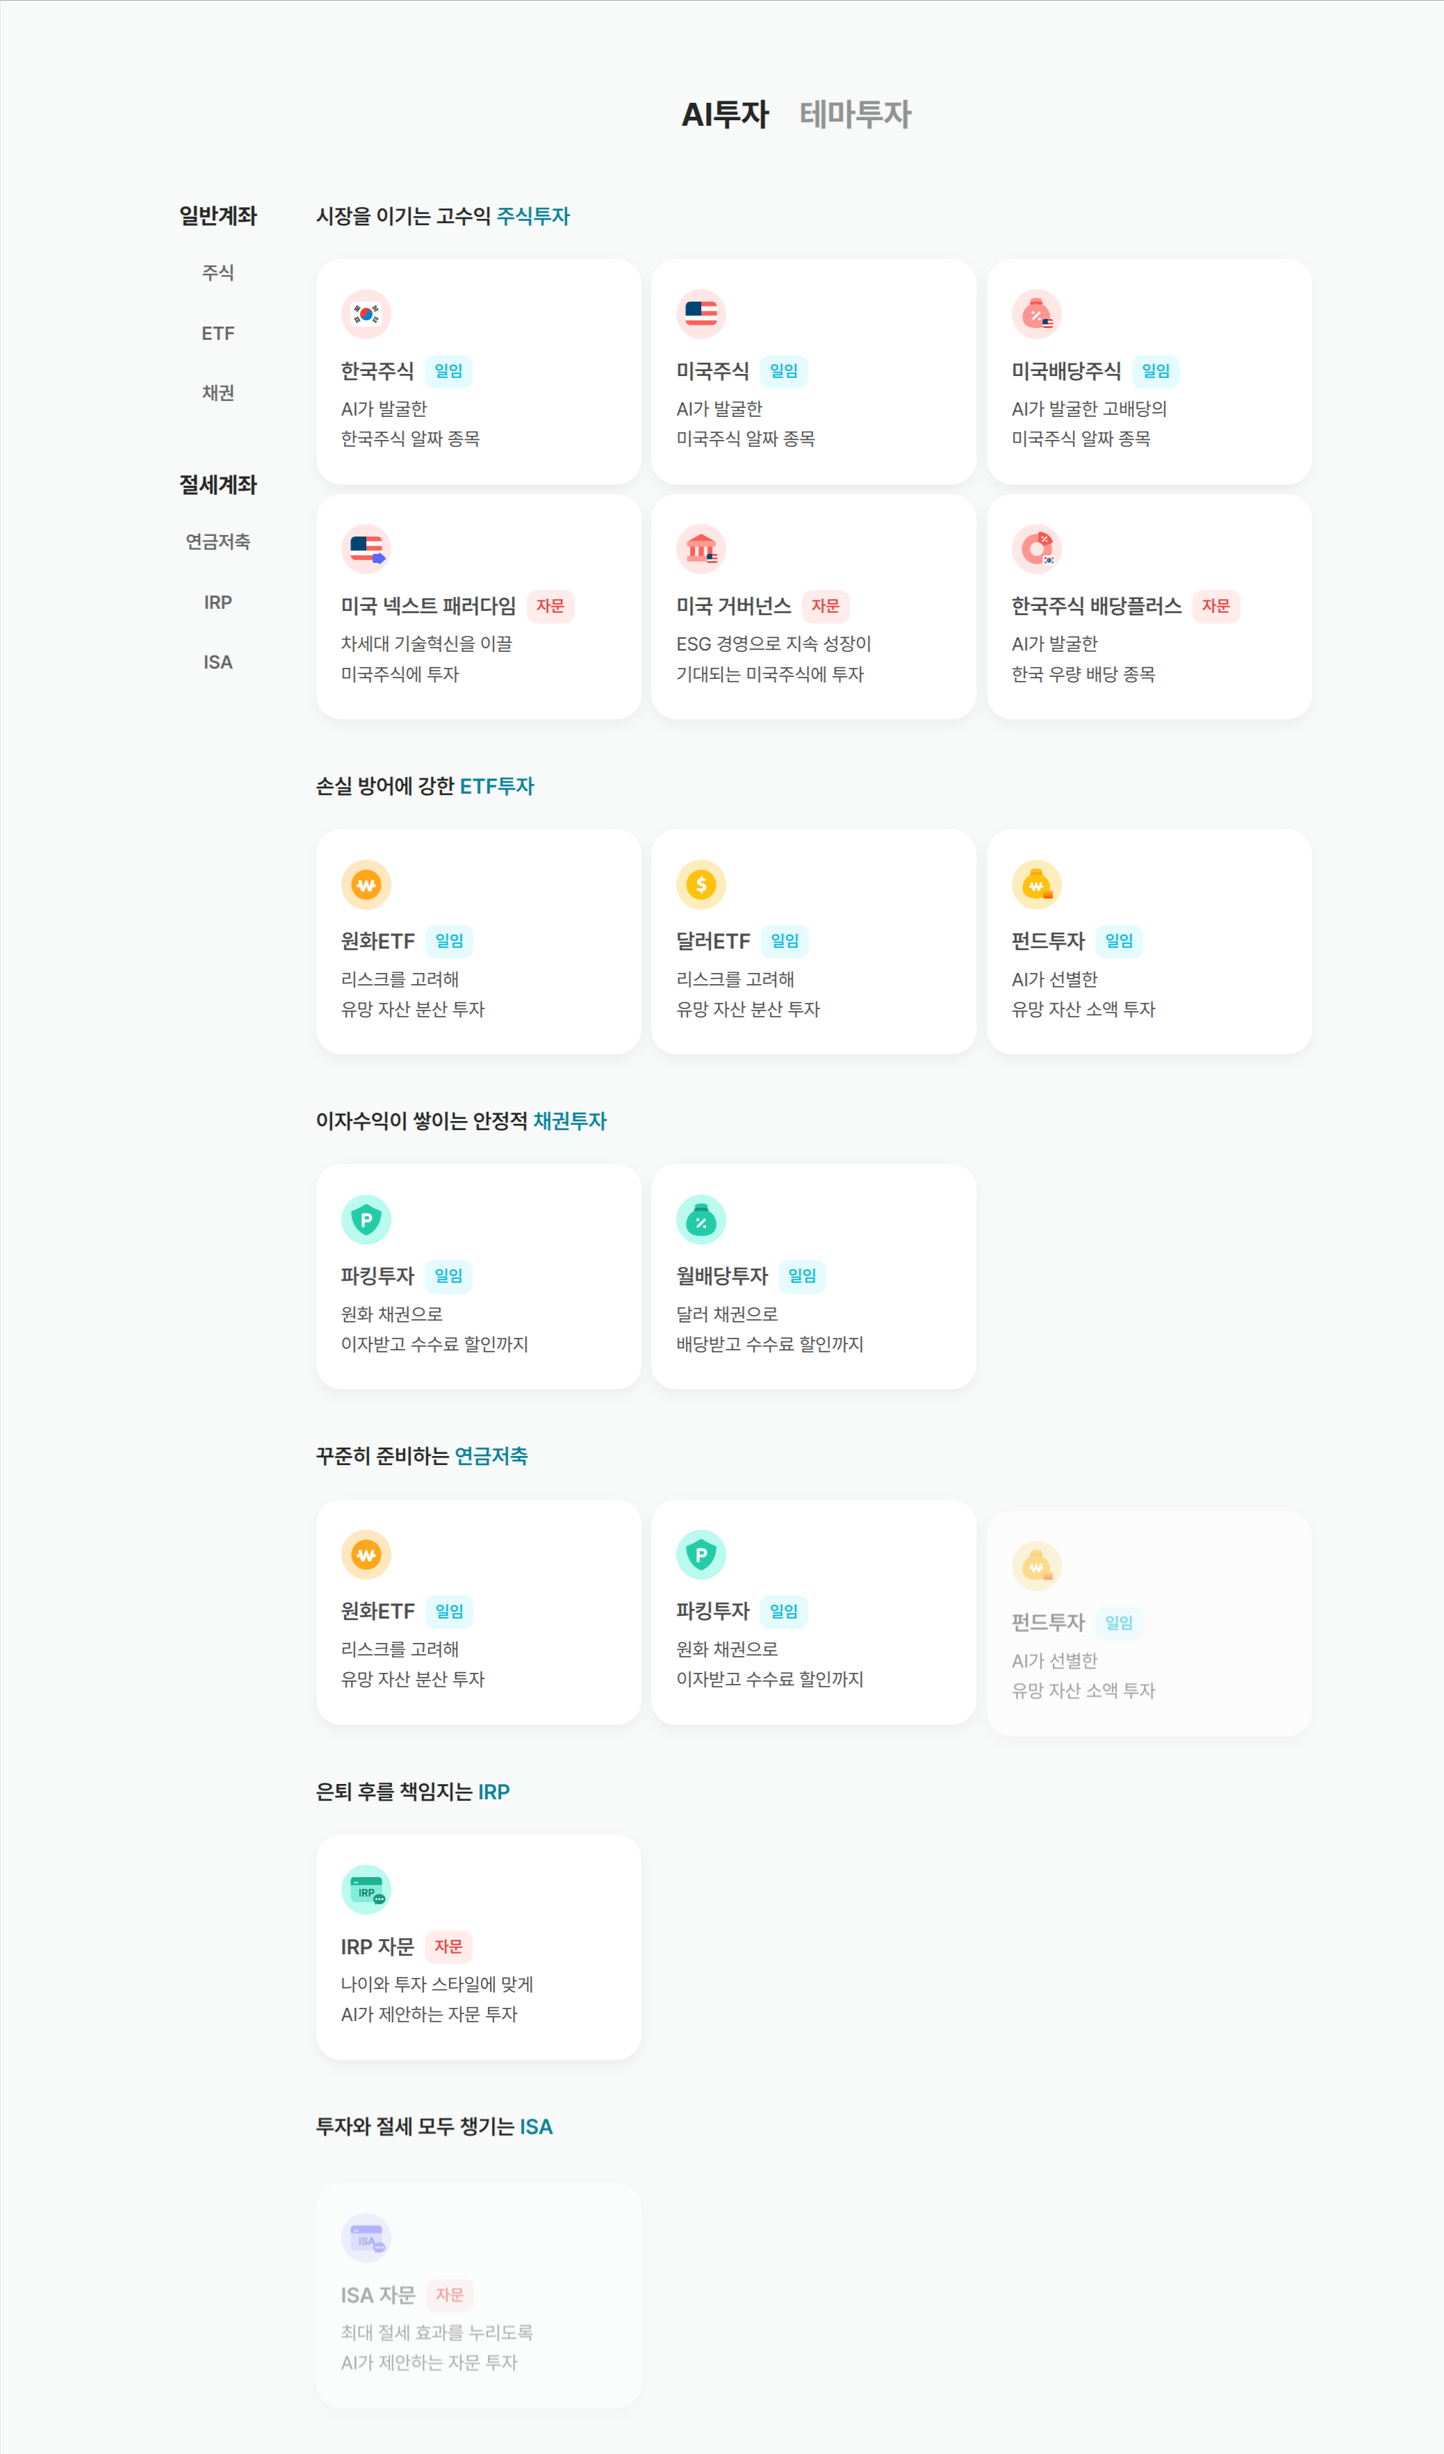Select ISA in the left sidebar
This screenshot has width=1444, height=2454.
[x=217, y=662]
